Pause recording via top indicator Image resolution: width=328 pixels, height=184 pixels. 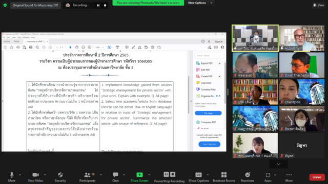point(98,6)
